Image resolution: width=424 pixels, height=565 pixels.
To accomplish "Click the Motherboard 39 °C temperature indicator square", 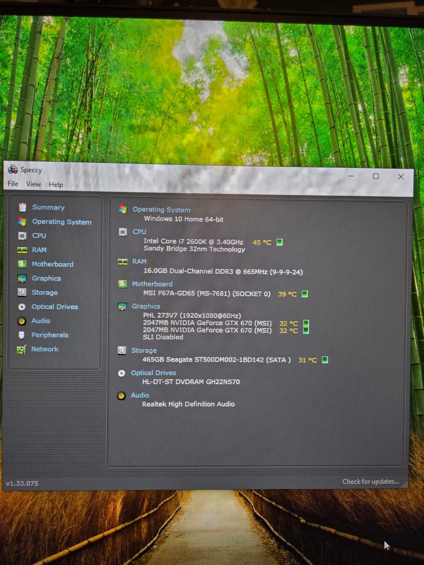I will pos(304,294).
